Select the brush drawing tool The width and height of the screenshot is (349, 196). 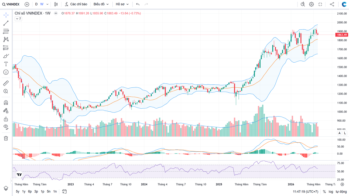(6, 56)
